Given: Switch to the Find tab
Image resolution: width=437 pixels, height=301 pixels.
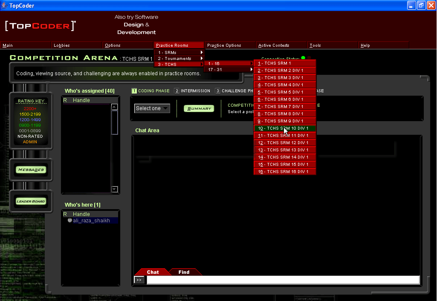Looking at the screenshot, I should 184,272.
